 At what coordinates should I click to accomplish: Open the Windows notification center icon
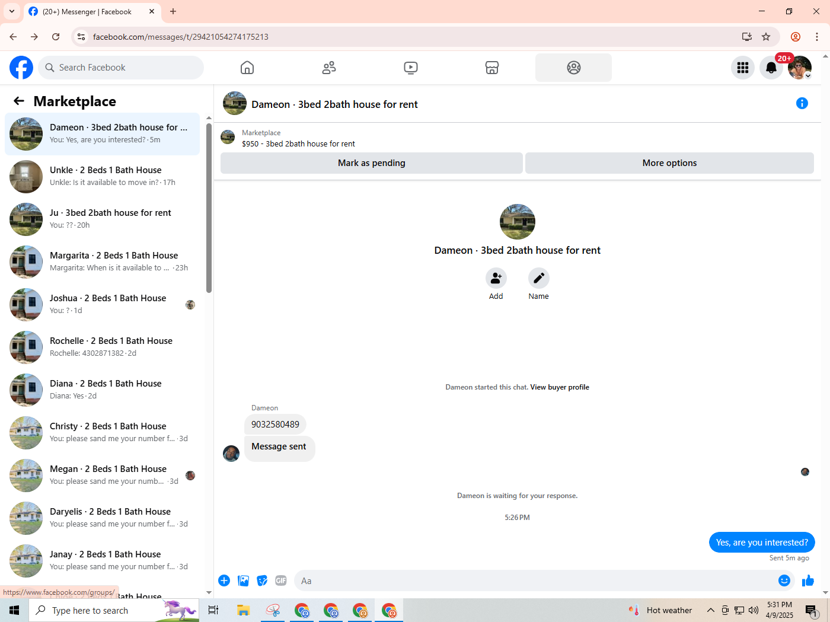(x=812, y=610)
